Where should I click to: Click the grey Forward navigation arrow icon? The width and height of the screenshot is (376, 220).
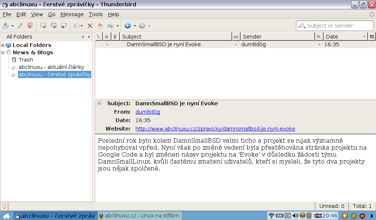(x=142, y=26)
